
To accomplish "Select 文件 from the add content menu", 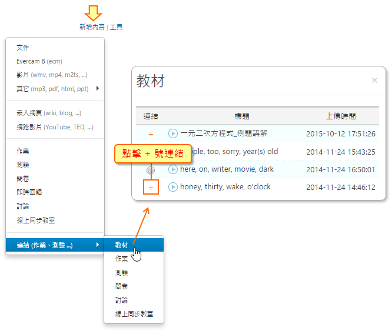I will tap(23, 48).
